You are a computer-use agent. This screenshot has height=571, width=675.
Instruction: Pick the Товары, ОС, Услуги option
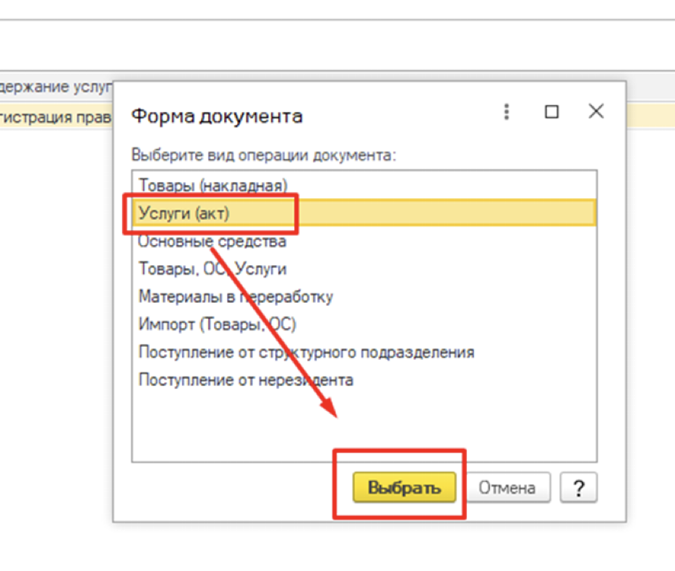[212, 269]
